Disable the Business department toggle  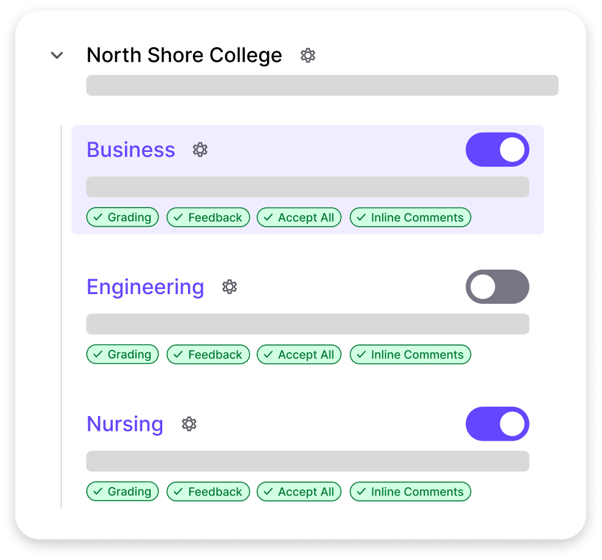click(x=497, y=149)
